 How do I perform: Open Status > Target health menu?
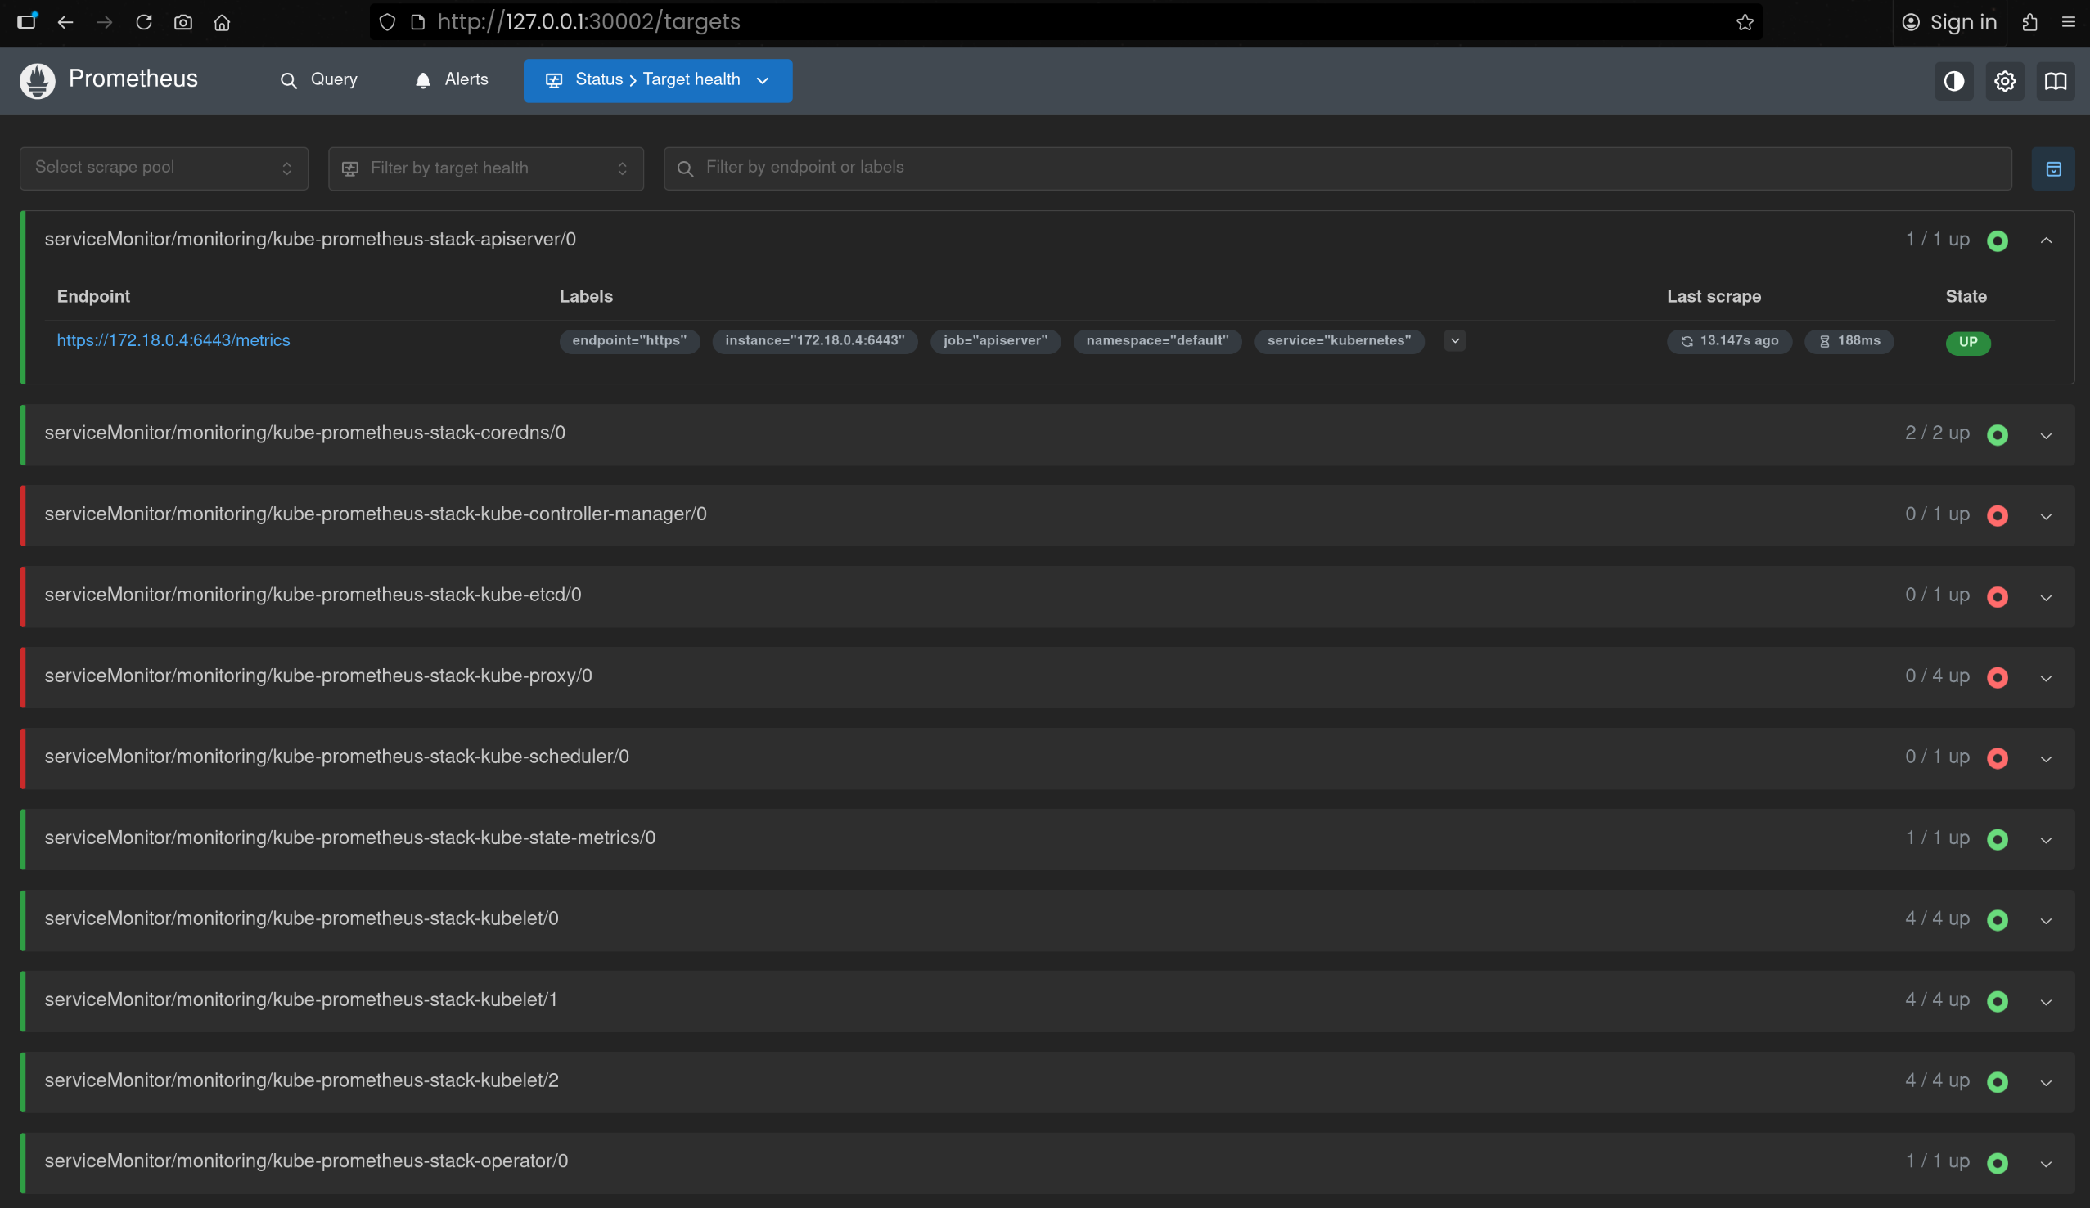click(x=657, y=80)
